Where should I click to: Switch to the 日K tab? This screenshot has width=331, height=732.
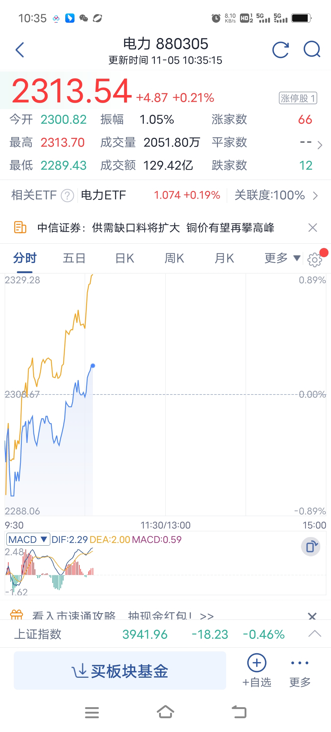coord(125,258)
